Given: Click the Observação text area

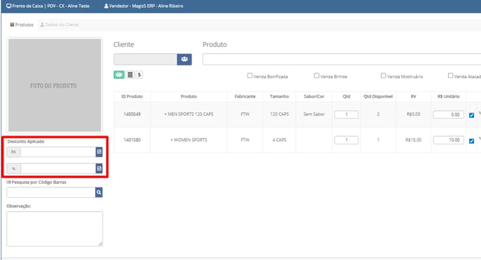Looking at the screenshot, I should tap(55, 229).
